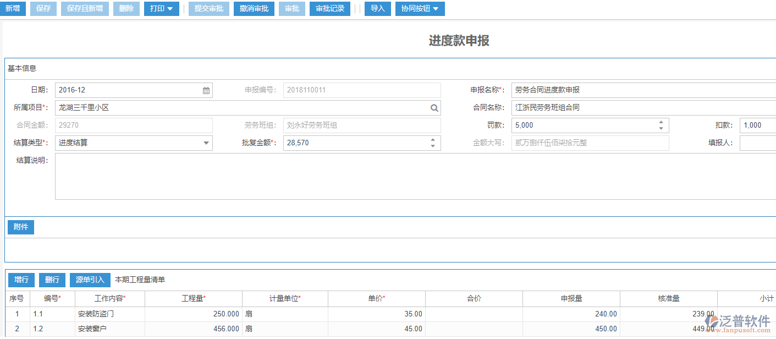Click the 导入 toolbar button
The width and height of the screenshot is (776, 339).
[377, 9]
